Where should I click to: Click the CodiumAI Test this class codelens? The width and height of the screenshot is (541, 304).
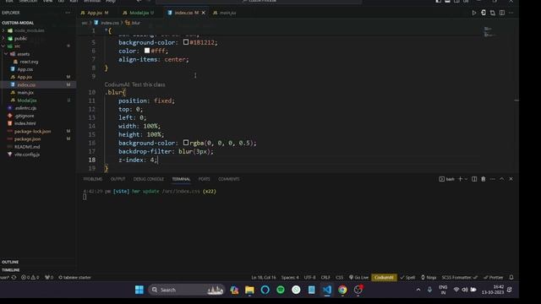134,84
